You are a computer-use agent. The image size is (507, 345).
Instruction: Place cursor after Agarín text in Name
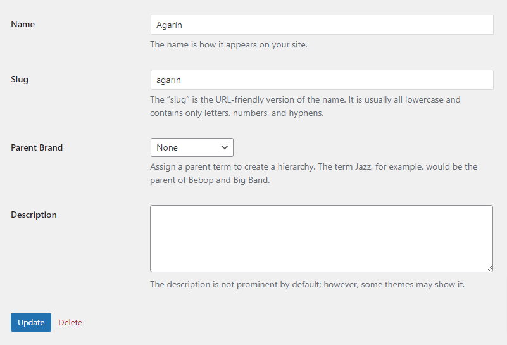point(183,25)
